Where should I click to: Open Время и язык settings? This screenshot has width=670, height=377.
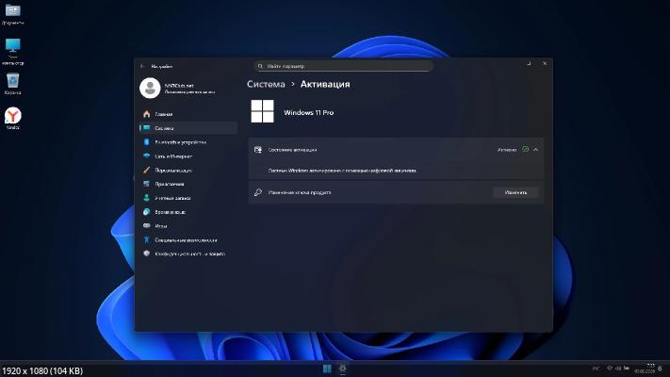171,212
